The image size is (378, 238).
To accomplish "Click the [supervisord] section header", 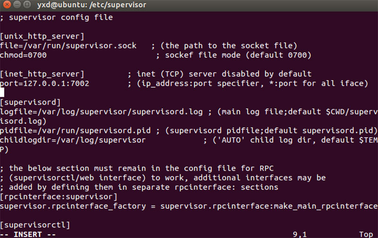I will tap(30, 102).
